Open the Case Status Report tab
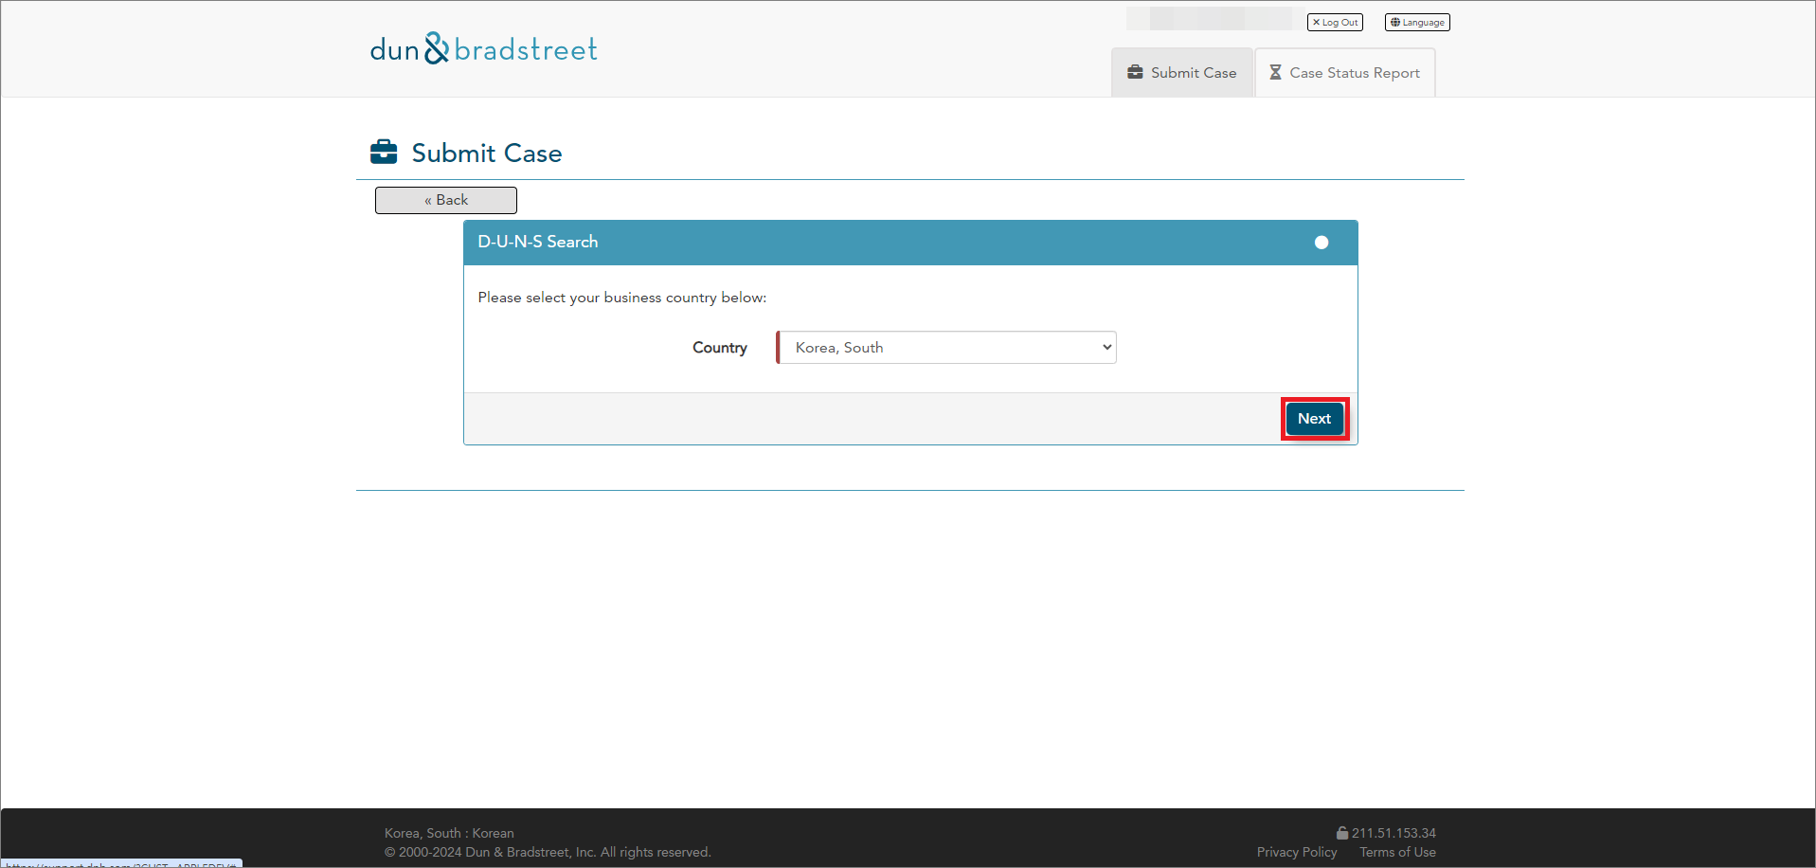This screenshot has height=868, width=1816. pos(1345,72)
